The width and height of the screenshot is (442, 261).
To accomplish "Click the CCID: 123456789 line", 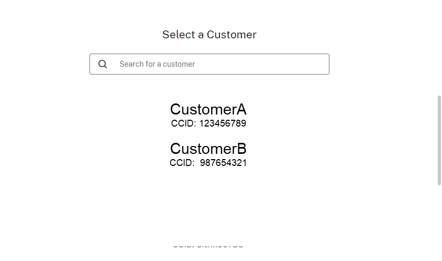I will pos(208,124).
